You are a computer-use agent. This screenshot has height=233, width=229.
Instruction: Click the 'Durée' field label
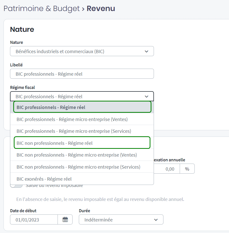click(84, 210)
